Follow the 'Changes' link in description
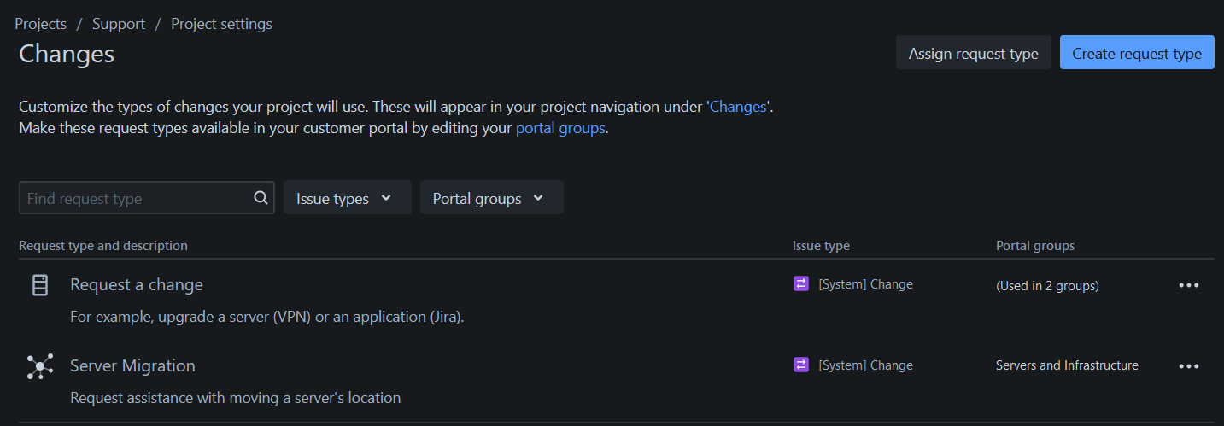This screenshot has height=426, width=1224. [x=738, y=108]
